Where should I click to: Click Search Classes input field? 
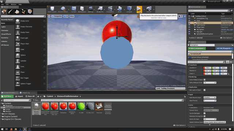pyautogui.click(x=23, y=16)
